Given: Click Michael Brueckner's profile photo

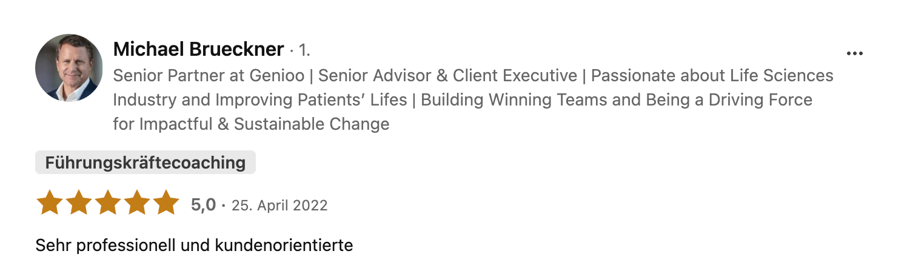Looking at the screenshot, I should point(69,68).
